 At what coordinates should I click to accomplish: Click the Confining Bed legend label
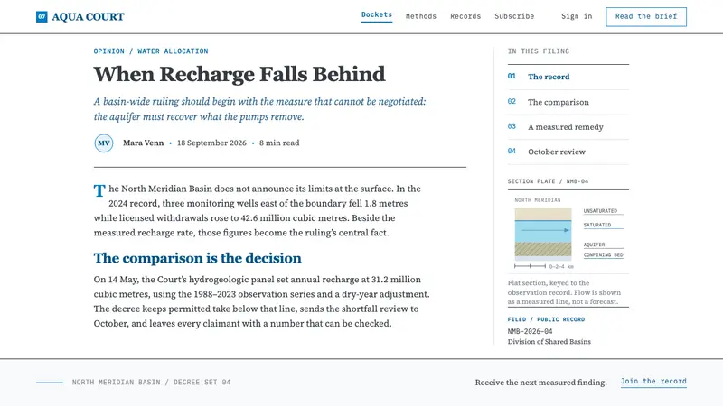click(x=603, y=255)
